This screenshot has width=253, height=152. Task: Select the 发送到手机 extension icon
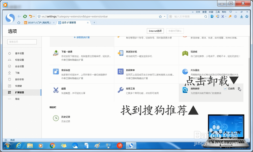120,53
